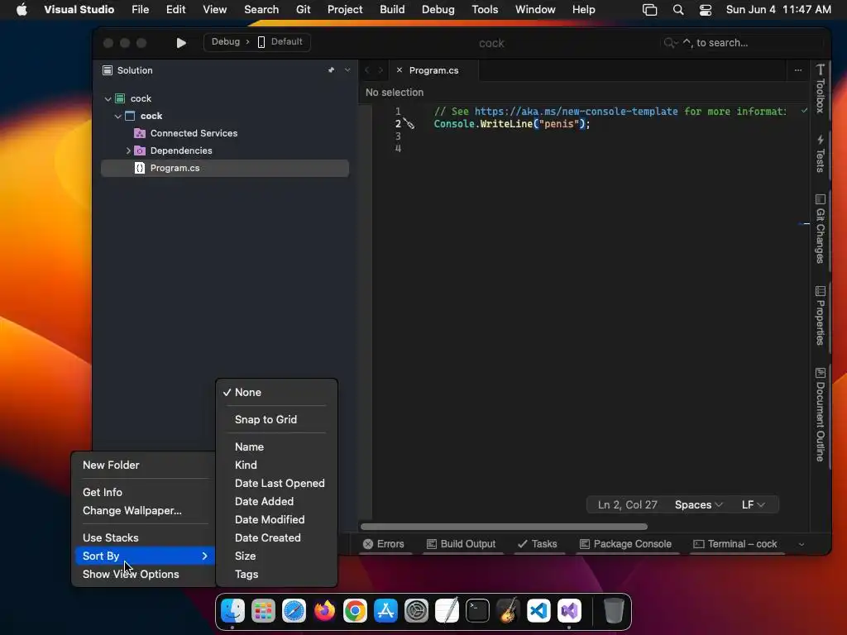Open the Build menu in the menu bar
Screen dimensions: 847x635
tap(392, 10)
